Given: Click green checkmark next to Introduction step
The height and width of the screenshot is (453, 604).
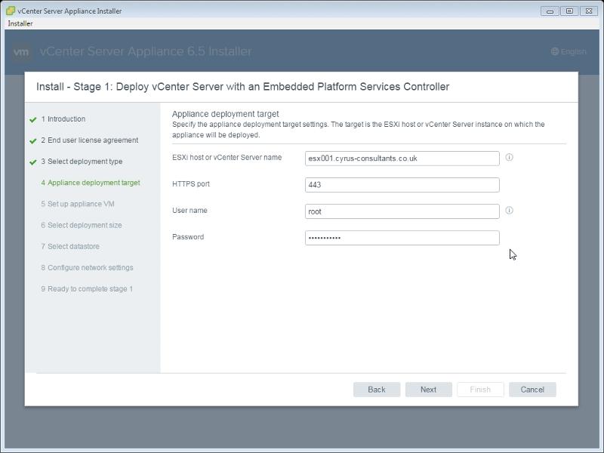Looking at the screenshot, I should (x=33, y=120).
